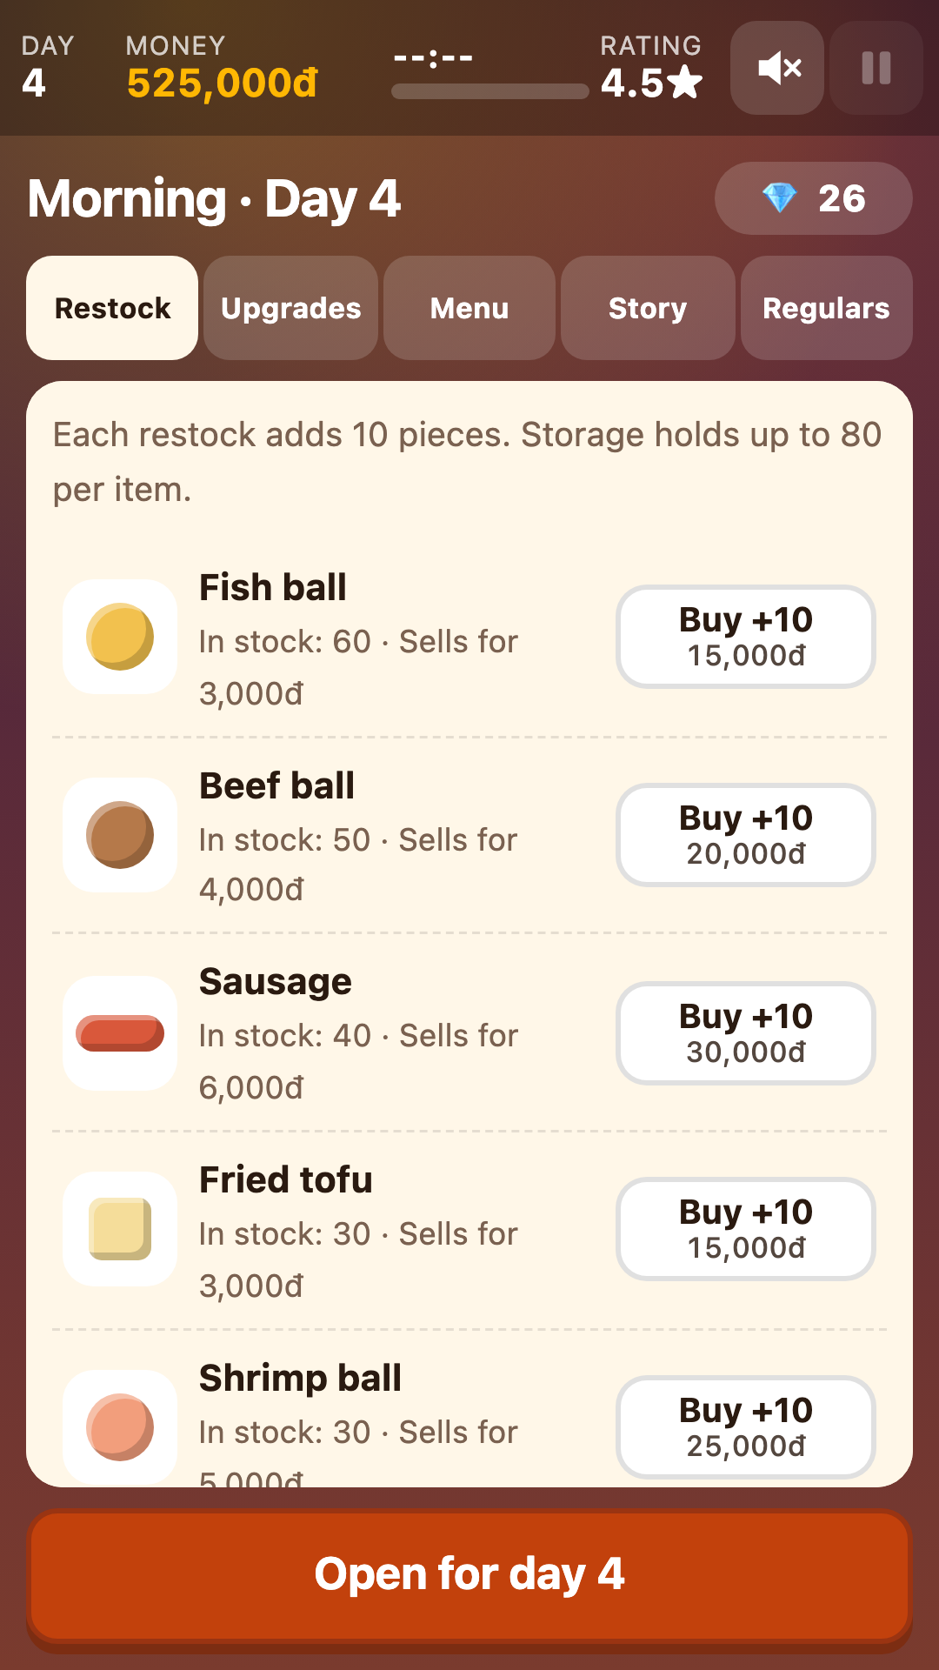Tap the blue diamond gem counter
The width and height of the screenshot is (939, 1670).
(814, 198)
